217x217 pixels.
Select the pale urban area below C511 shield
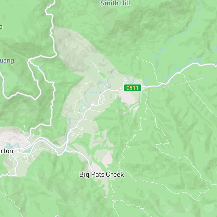(128, 98)
